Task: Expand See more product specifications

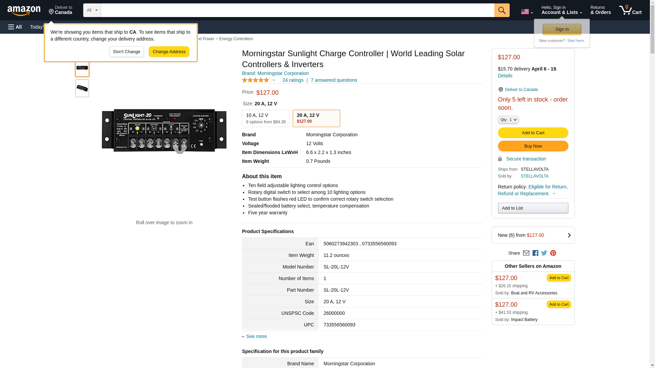Action: [x=256, y=336]
